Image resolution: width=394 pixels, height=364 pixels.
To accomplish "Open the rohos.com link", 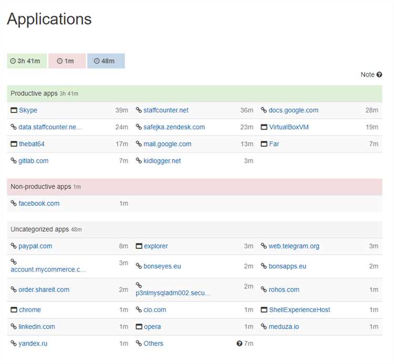I will (x=284, y=289).
